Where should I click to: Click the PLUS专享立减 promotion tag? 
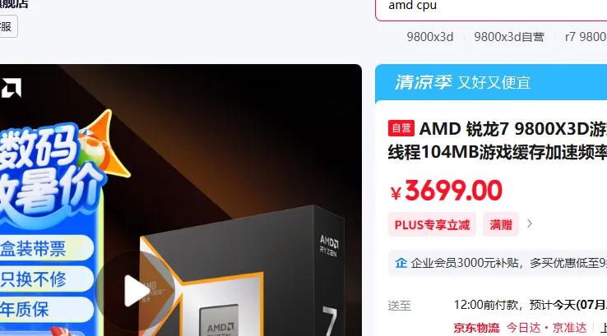click(432, 224)
